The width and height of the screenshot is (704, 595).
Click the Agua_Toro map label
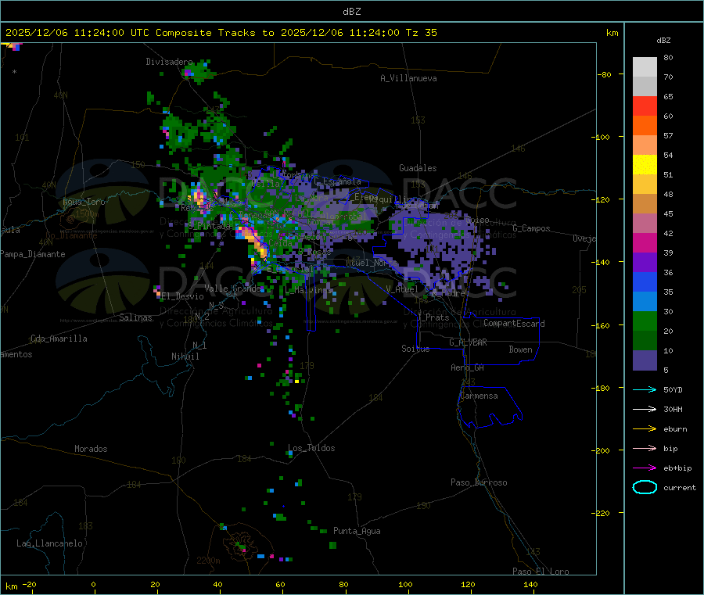[84, 202]
